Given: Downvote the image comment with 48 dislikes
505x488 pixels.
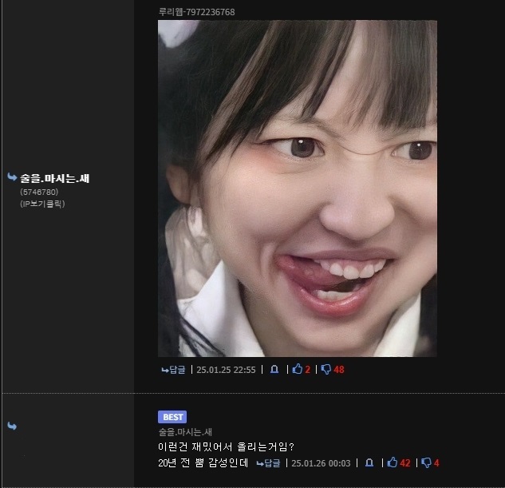Looking at the screenshot, I should (326, 370).
